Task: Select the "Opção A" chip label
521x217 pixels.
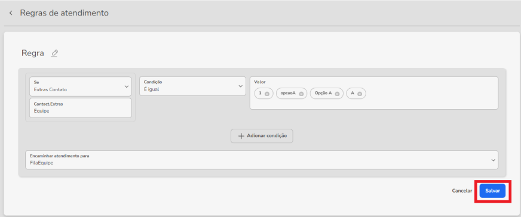Action: (323, 93)
